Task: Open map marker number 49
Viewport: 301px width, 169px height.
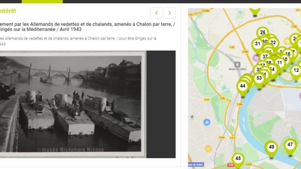Action: point(271,147)
